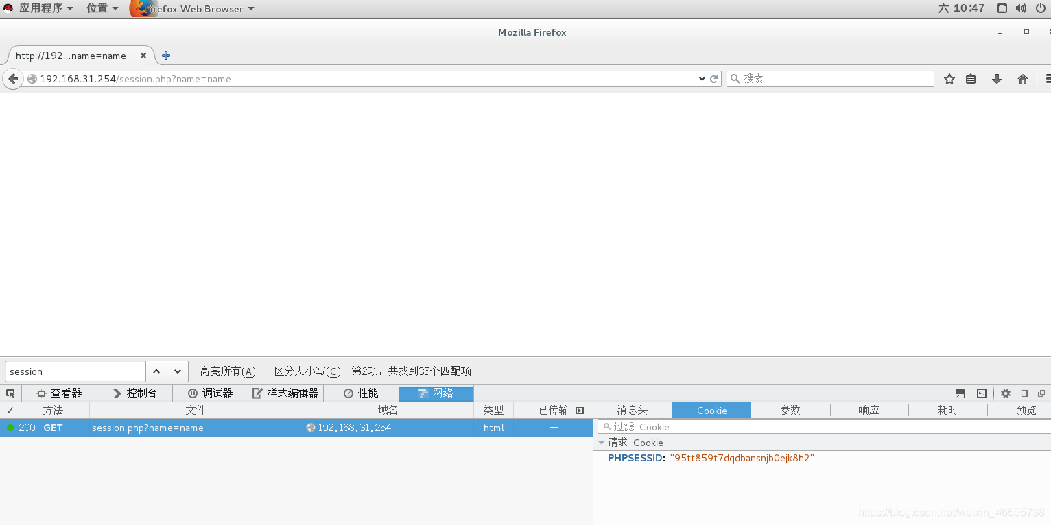This screenshot has width=1051, height=525.
Task: Jump to next find match arrow
Action: coord(178,371)
